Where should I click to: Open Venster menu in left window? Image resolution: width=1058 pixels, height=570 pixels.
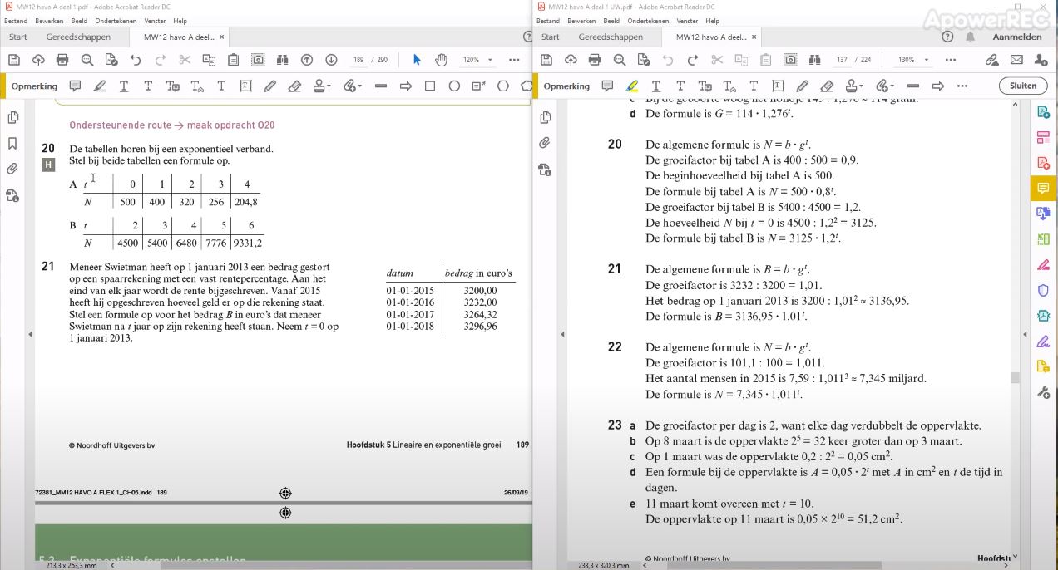click(x=155, y=21)
